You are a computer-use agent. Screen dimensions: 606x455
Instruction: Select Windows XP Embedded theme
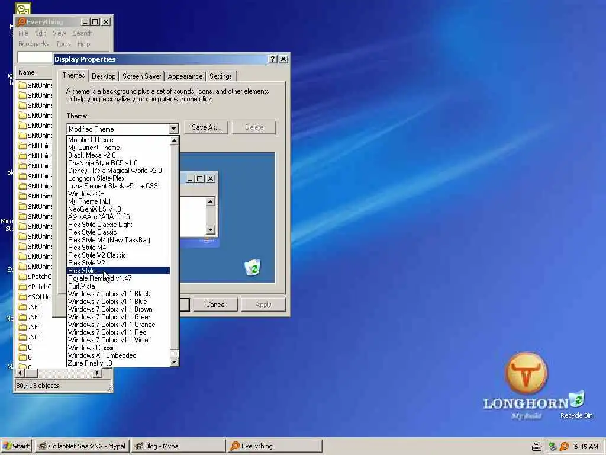click(118, 355)
